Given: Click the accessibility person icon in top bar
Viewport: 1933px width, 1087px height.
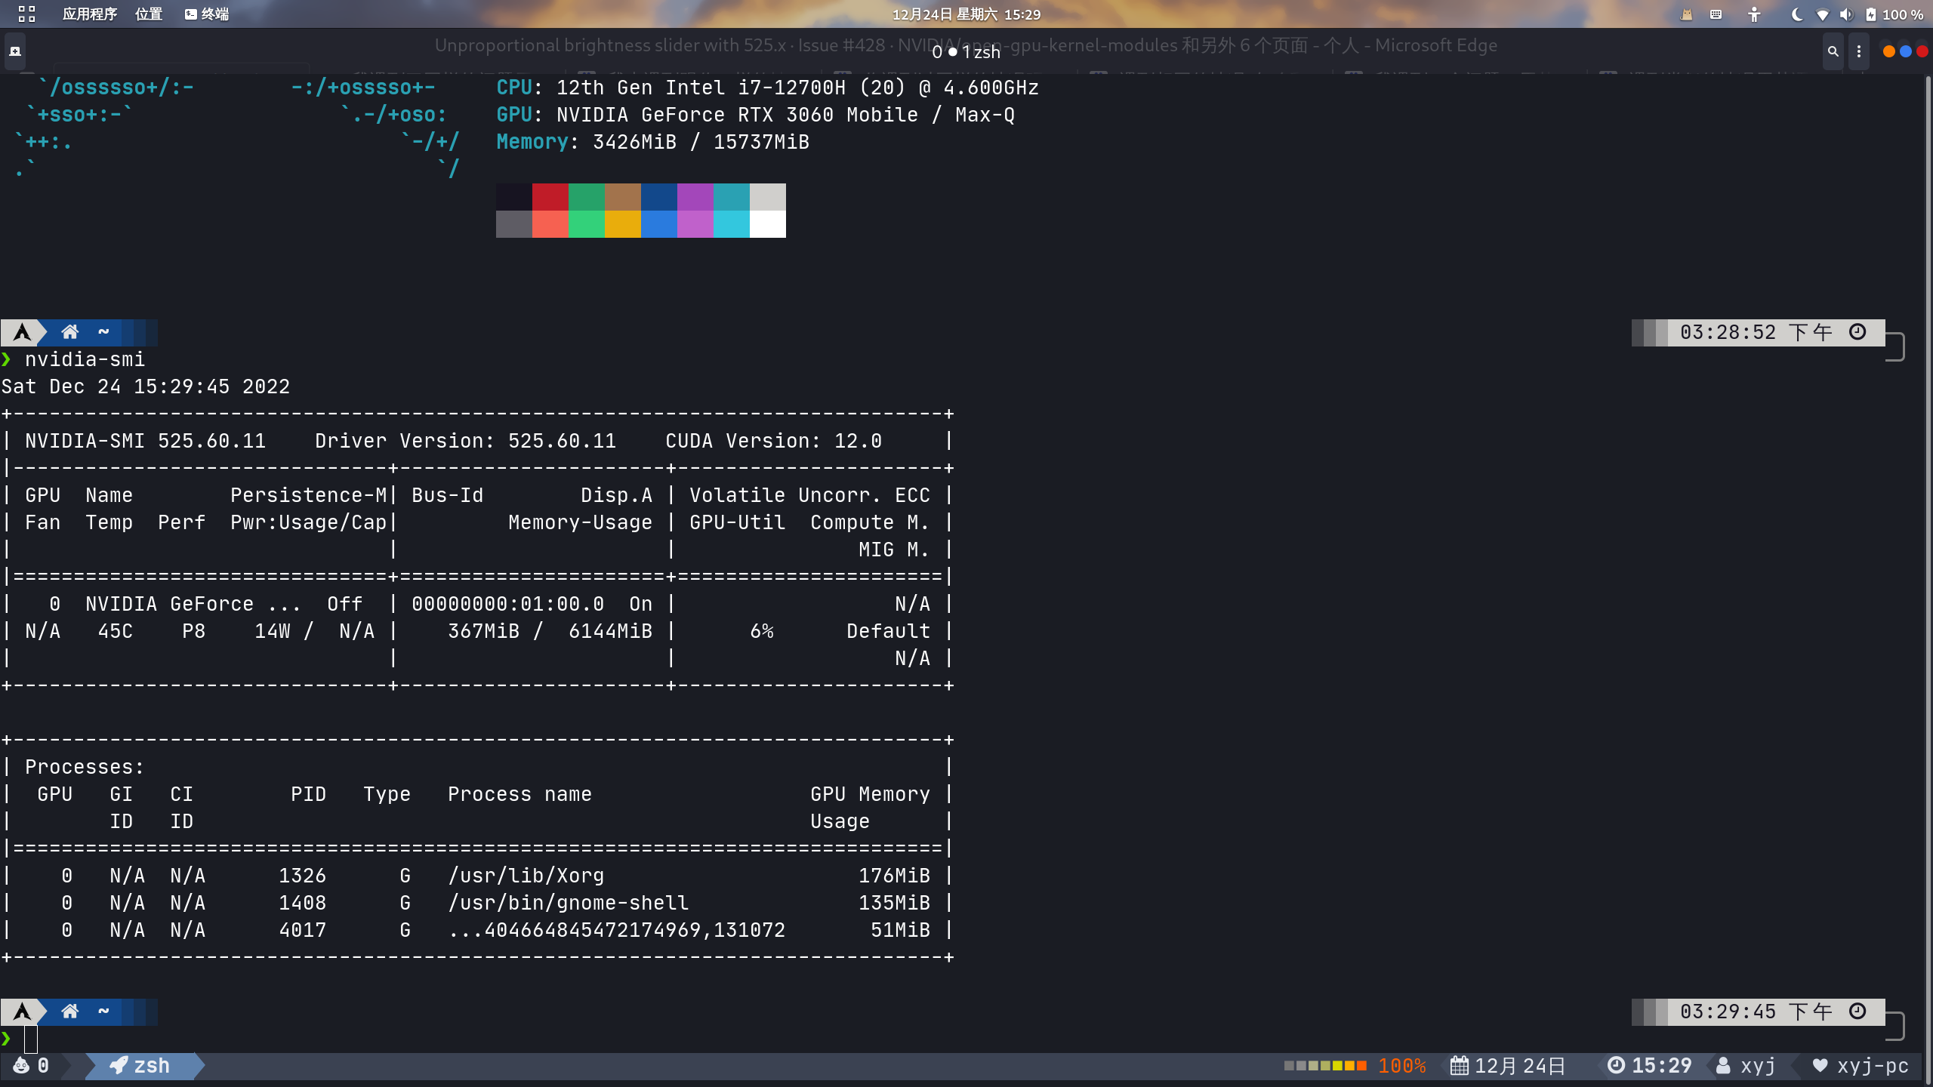Looking at the screenshot, I should (x=1755, y=14).
